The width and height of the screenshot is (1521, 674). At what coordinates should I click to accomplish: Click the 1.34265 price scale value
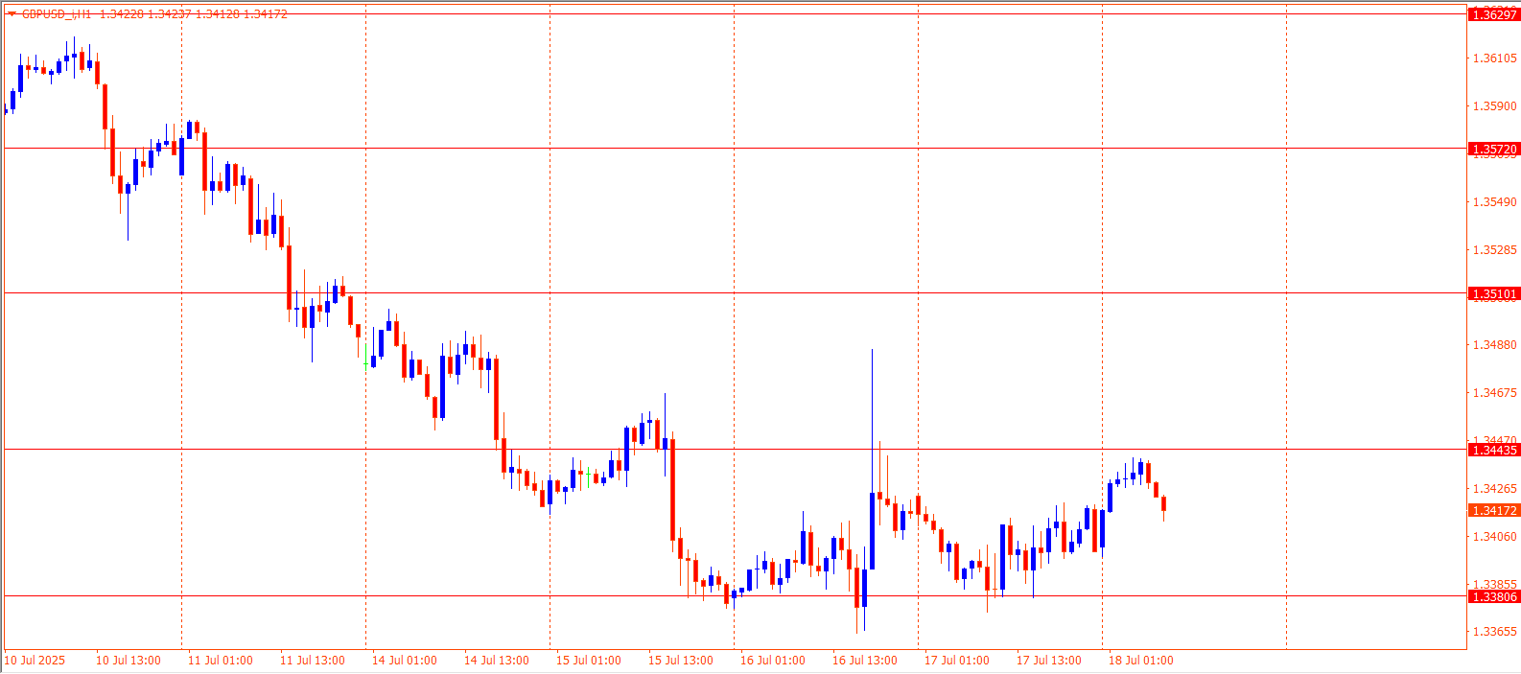pyautogui.click(x=1495, y=489)
